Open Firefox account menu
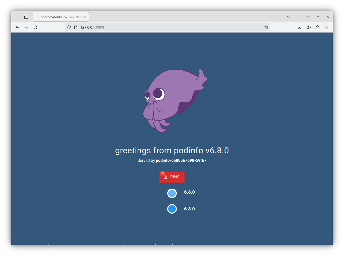344x256 pixels. (309, 27)
